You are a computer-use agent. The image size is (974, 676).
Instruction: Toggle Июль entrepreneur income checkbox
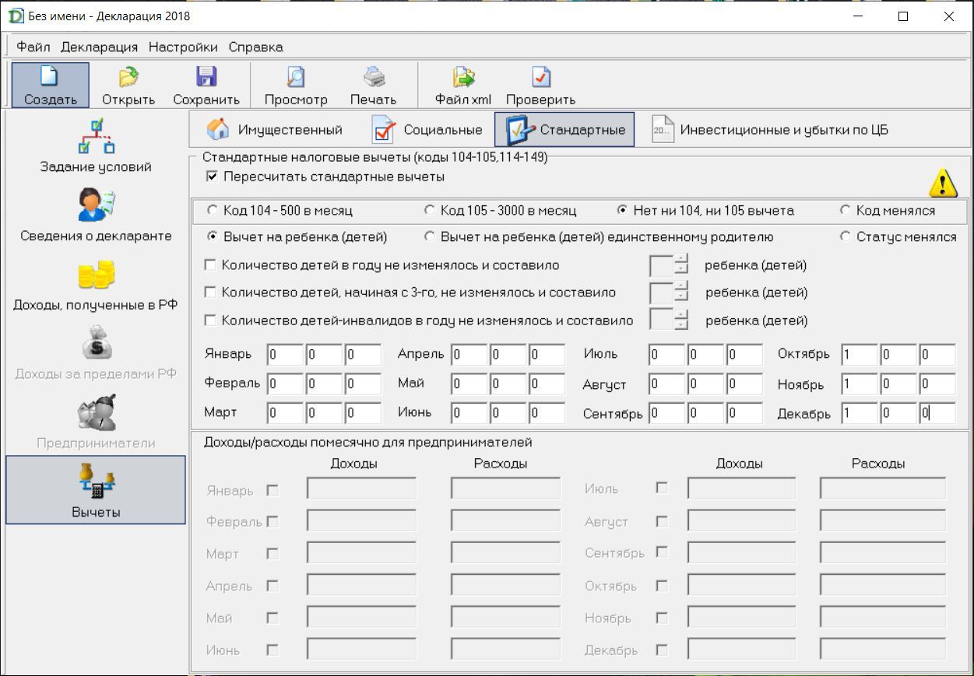(662, 488)
